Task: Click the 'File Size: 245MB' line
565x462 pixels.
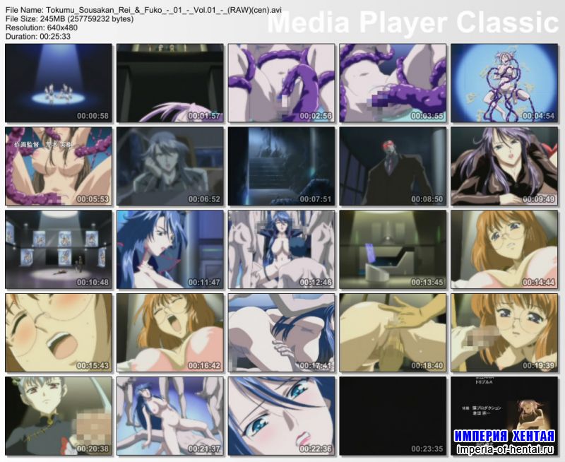Action: tap(69, 19)
